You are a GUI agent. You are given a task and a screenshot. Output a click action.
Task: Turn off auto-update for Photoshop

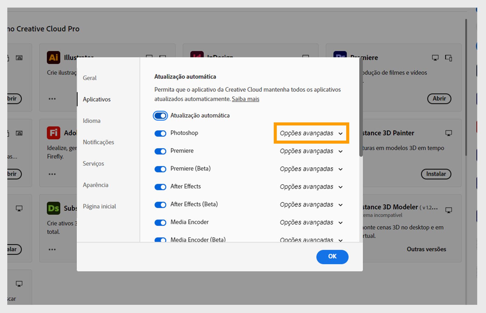(160, 133)
